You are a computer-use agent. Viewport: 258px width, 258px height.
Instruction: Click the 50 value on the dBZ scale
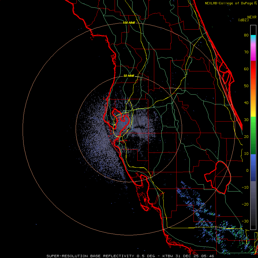click(x=246, y=86)
